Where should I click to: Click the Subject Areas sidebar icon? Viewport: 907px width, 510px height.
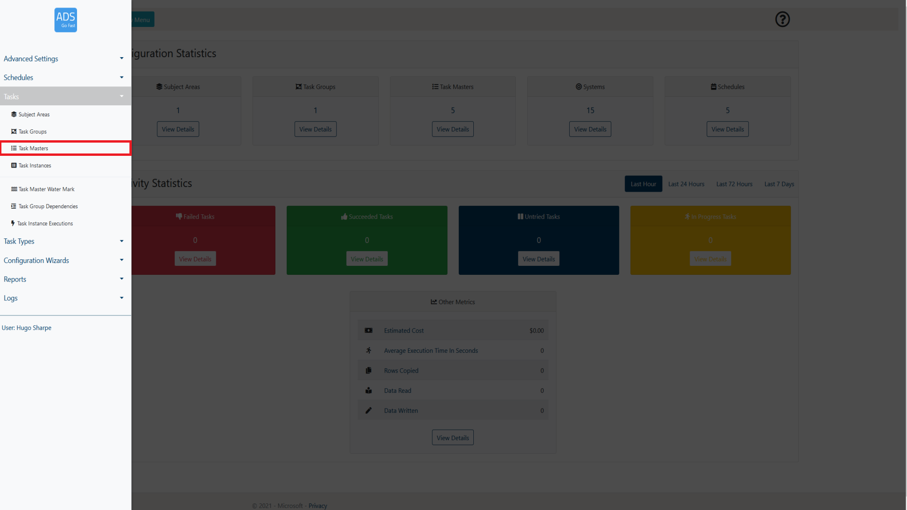tap(14, 114)
